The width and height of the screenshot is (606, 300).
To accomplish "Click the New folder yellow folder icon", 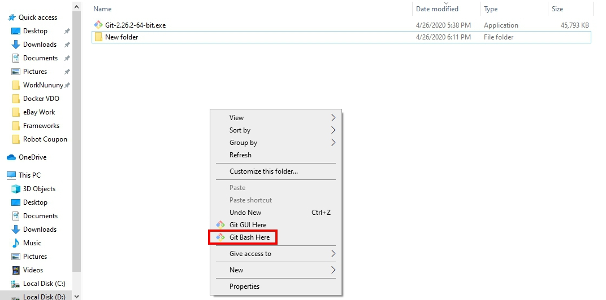I will (98, 37).
